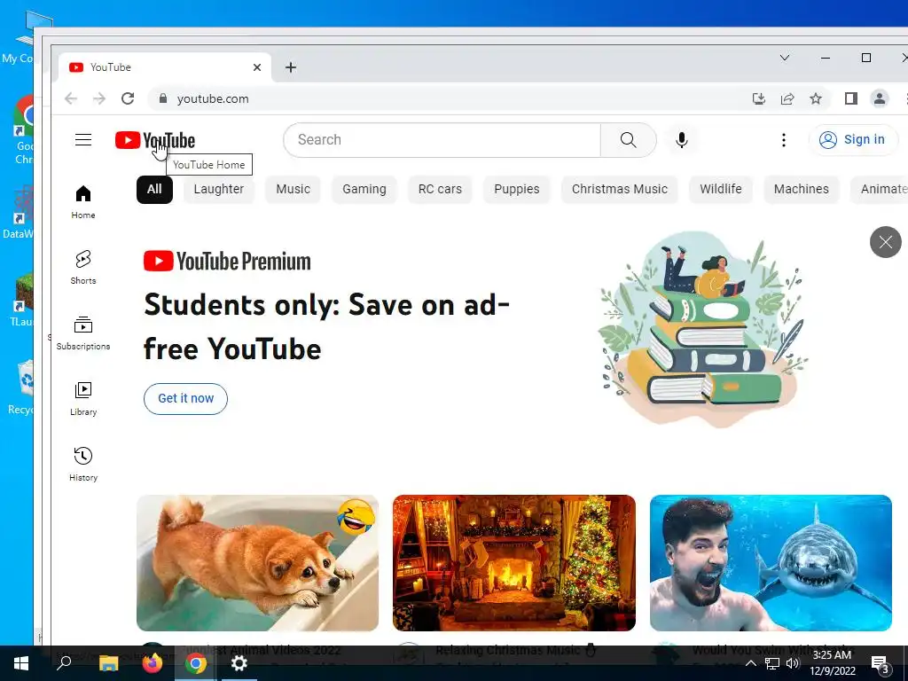Dismiss the YouTube Premium banner
This screenshot has height=681, width=908.
[x=886, y=242]
